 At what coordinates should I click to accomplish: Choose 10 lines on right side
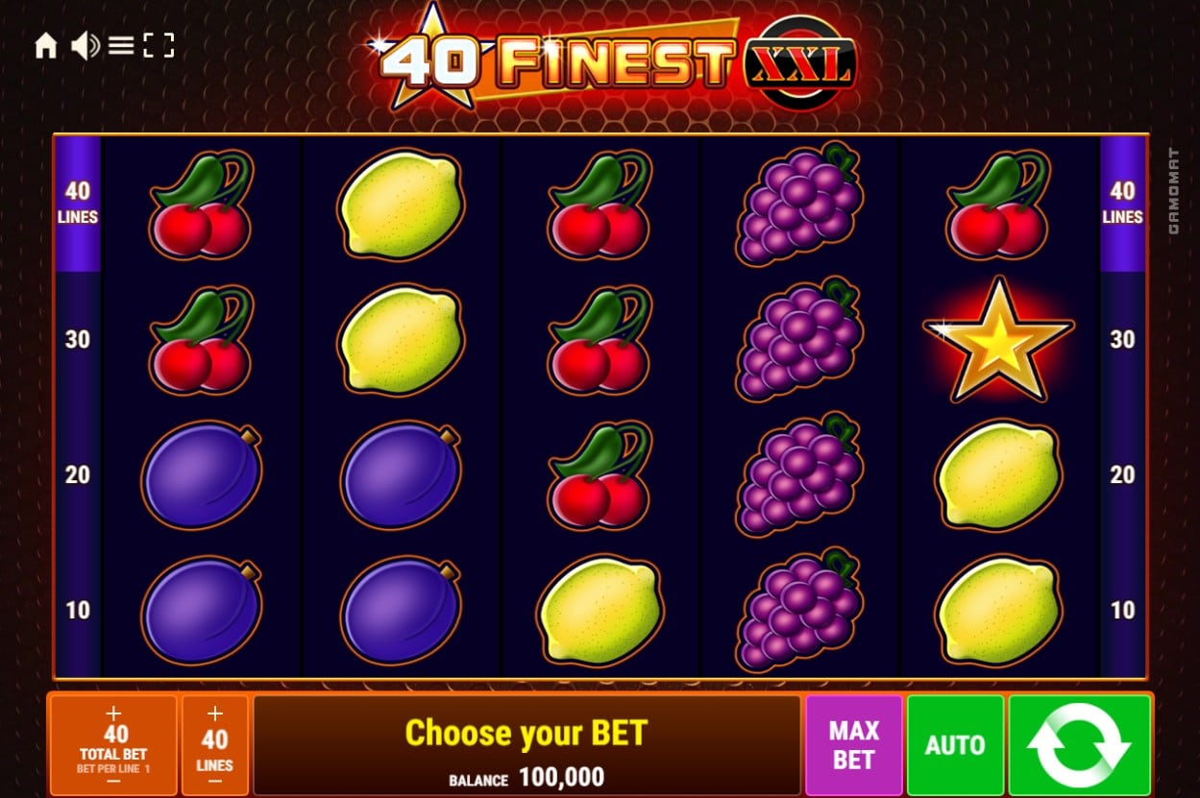point(1122,610)
